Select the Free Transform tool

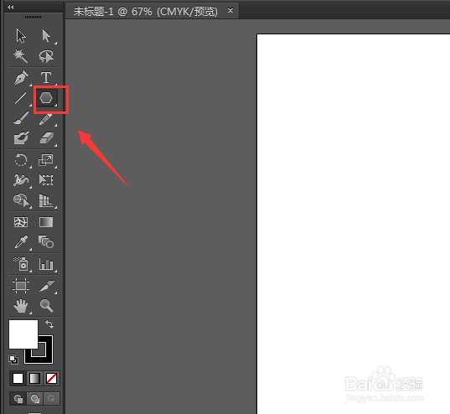[46, 180]
